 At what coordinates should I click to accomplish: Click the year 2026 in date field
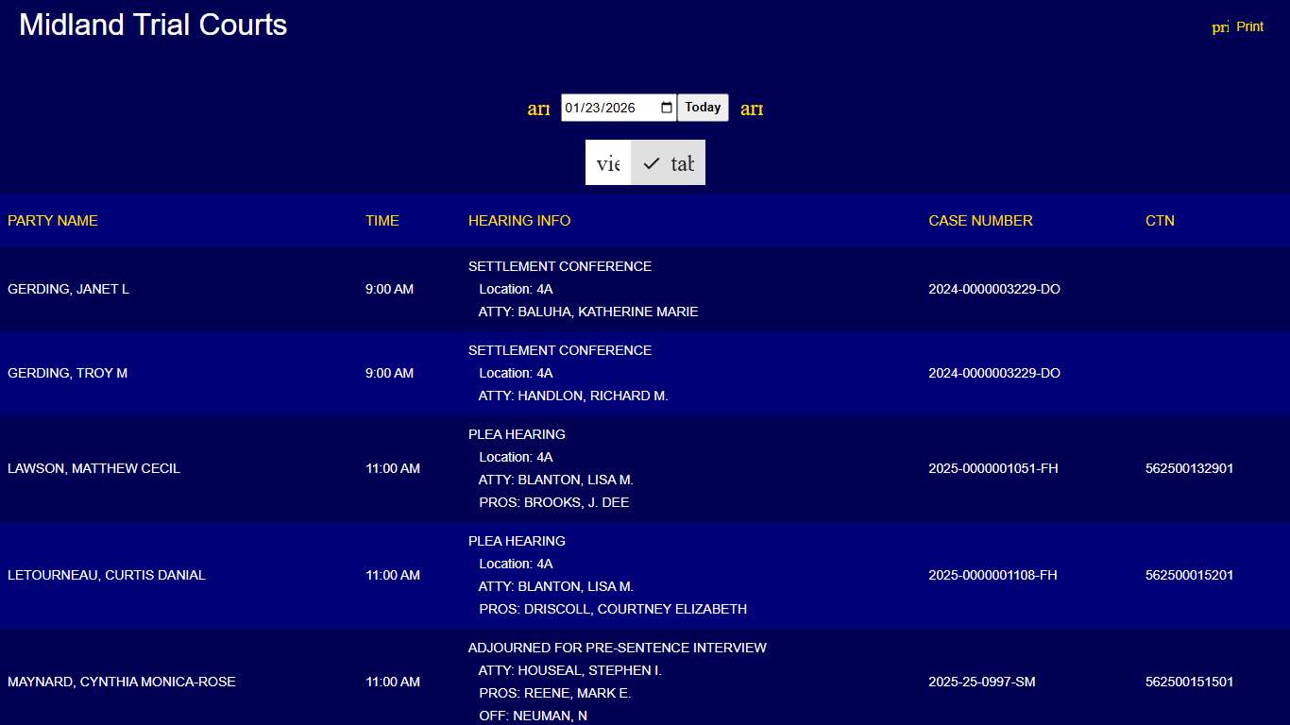point(620,108)
